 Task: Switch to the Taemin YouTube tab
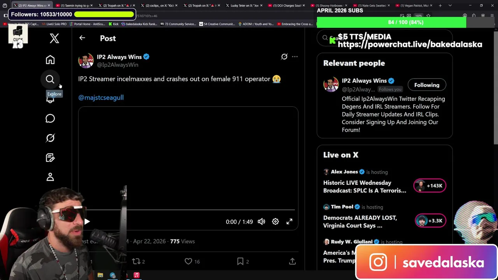74,5
